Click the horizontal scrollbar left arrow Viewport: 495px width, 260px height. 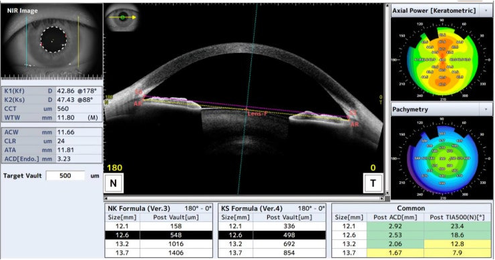tap(106, 198)
